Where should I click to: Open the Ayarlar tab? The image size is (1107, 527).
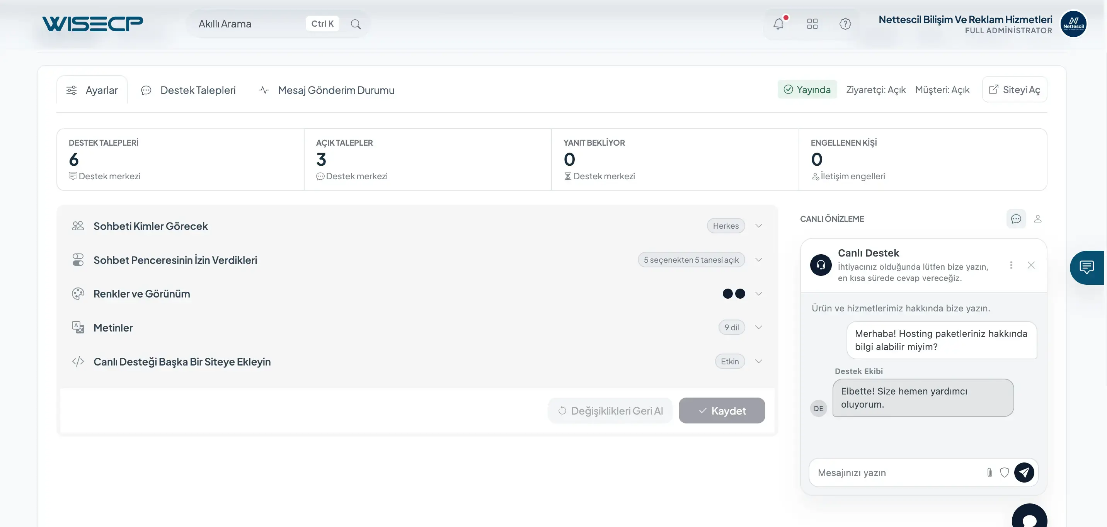[x=92, y=90]
